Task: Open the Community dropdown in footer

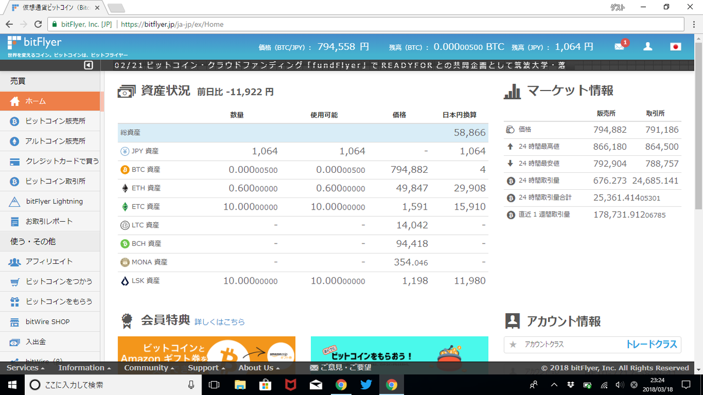Action: [x=147, y=368]
